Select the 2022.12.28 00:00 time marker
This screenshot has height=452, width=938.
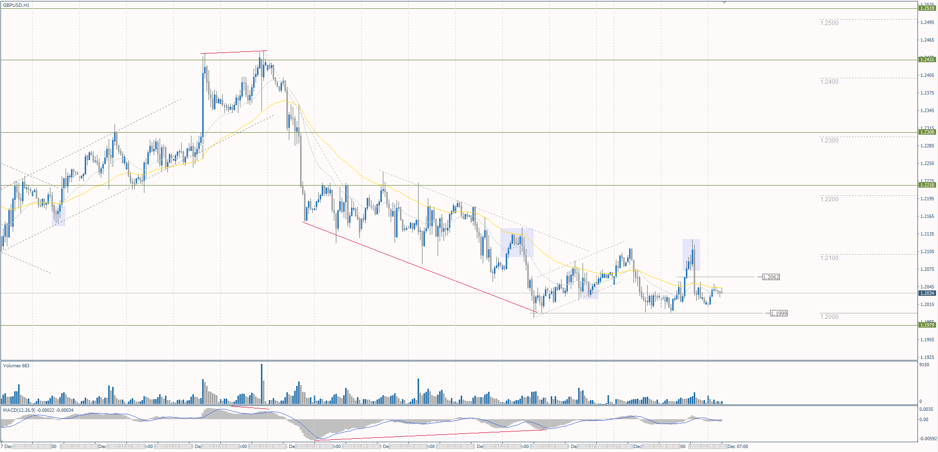tap(661, 447)
